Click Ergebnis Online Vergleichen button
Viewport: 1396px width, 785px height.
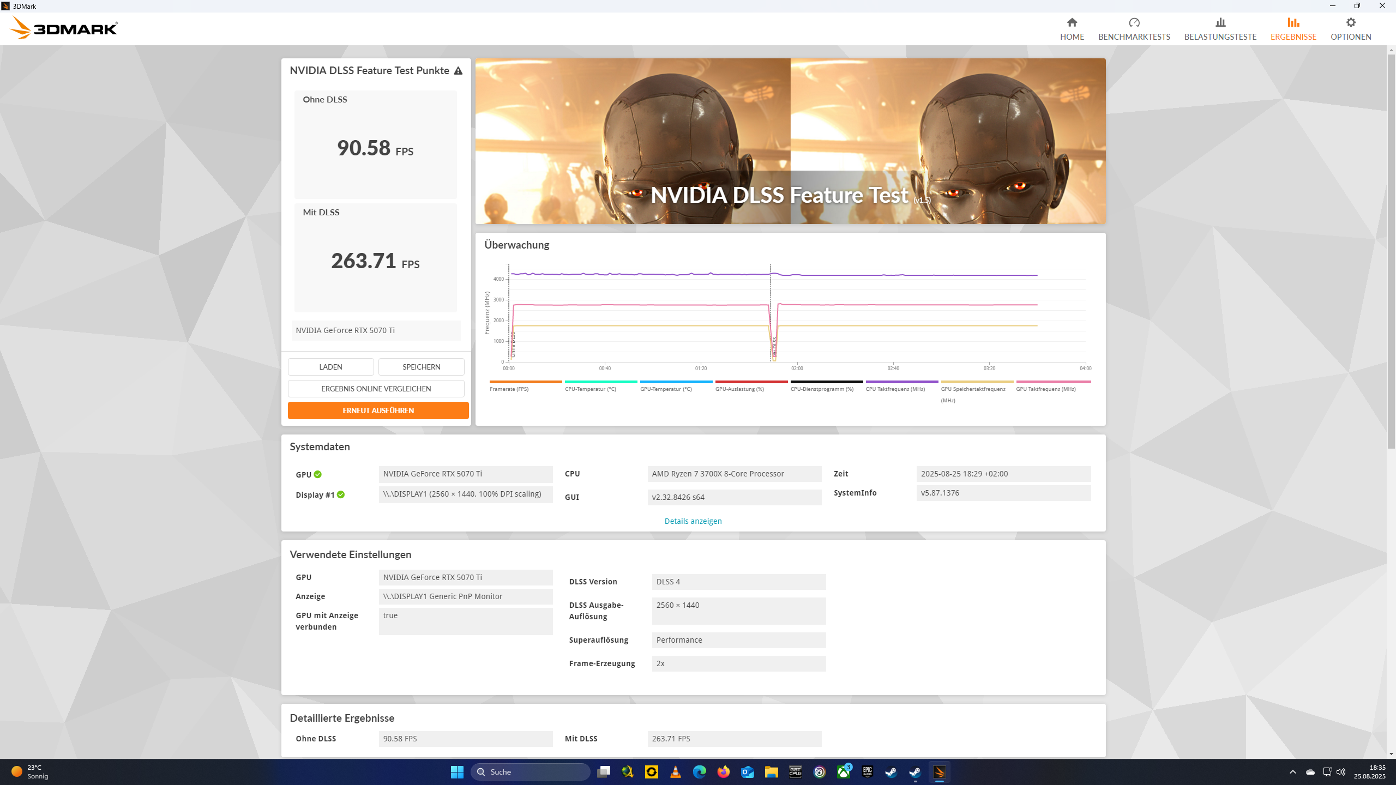pyautogui.click(x=376, y=389)
